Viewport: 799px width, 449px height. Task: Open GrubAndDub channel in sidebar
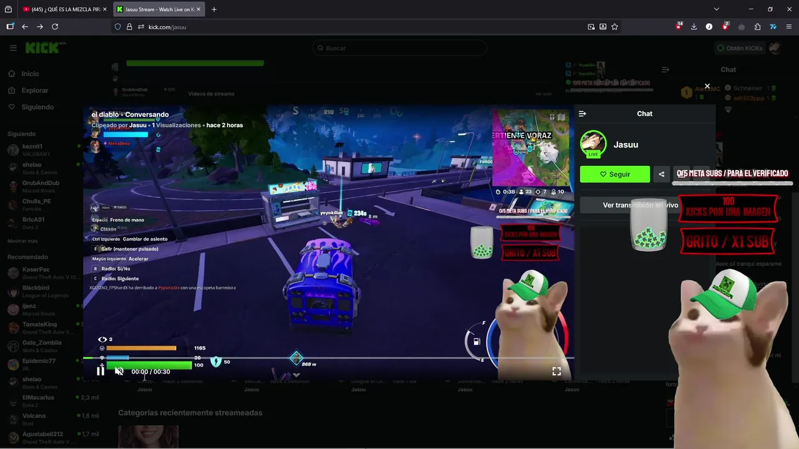pos(42,186)
